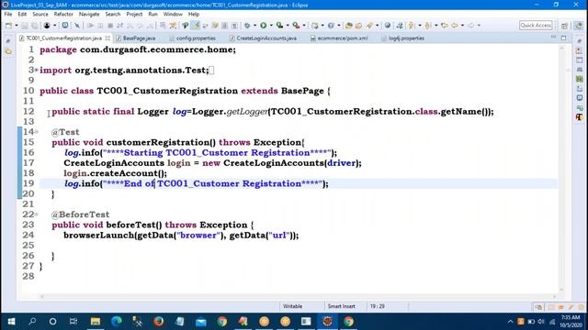Open the Mail app from taskbar

coord(201,322)
